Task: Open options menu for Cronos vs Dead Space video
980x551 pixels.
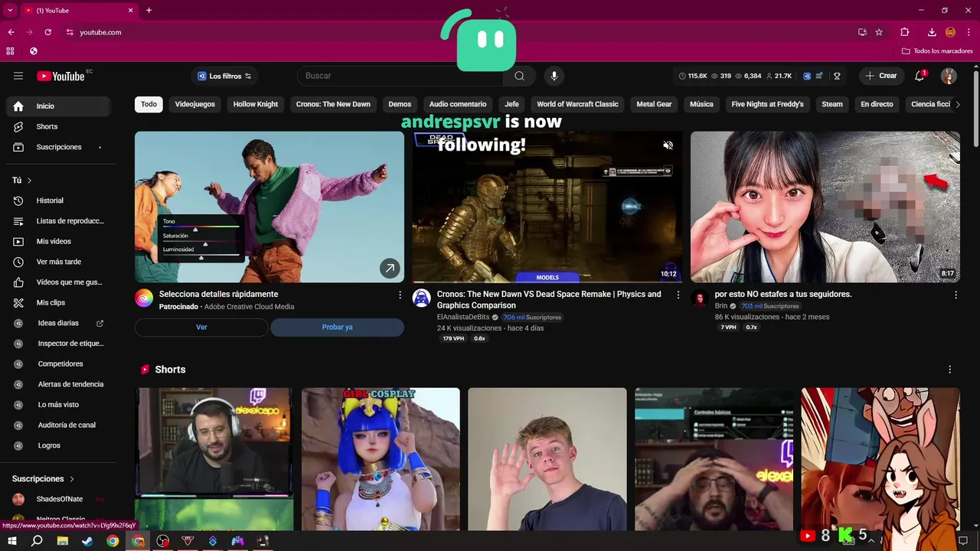Action: pyautogui.click(x=678, y=295)
